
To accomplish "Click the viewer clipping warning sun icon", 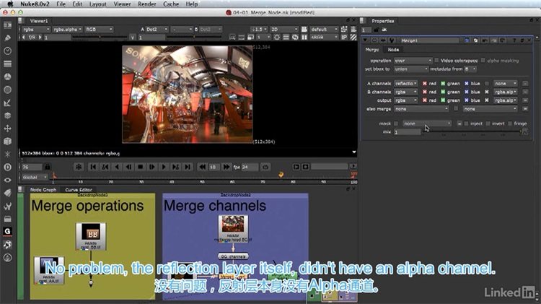I will 277,37.
